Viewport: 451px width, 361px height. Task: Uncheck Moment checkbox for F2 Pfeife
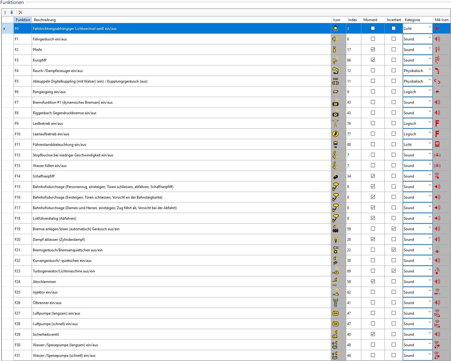point(373,49)
